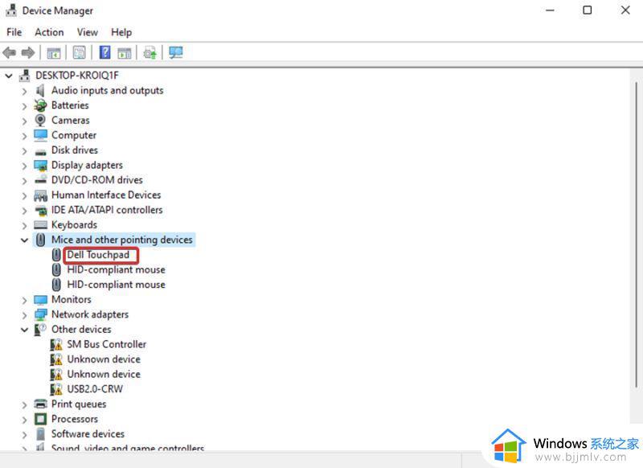Select the Disk drives label
643x468 pixels.
coord(75,150)
